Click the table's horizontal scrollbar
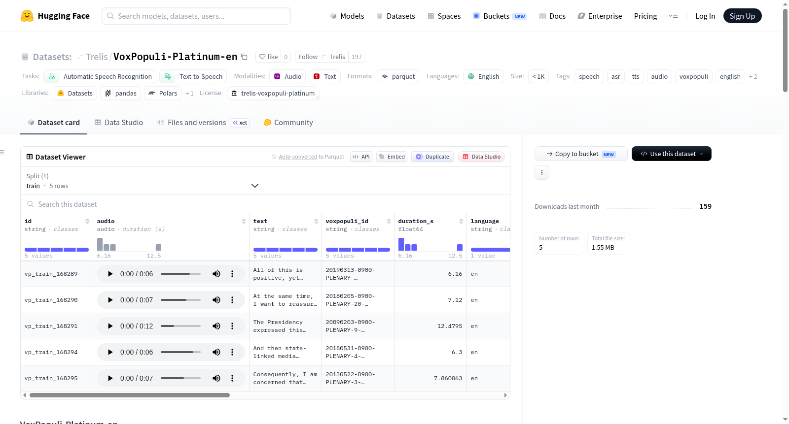This screenshot has height=424, width=789. pos(130,395)
